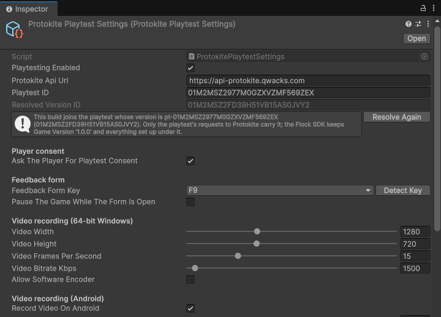
Task: Click the Allow Software Encoder label
Action: coord(53,280)
